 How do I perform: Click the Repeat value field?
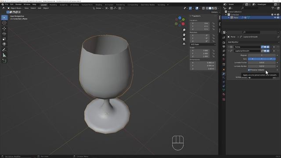point(262,55)
